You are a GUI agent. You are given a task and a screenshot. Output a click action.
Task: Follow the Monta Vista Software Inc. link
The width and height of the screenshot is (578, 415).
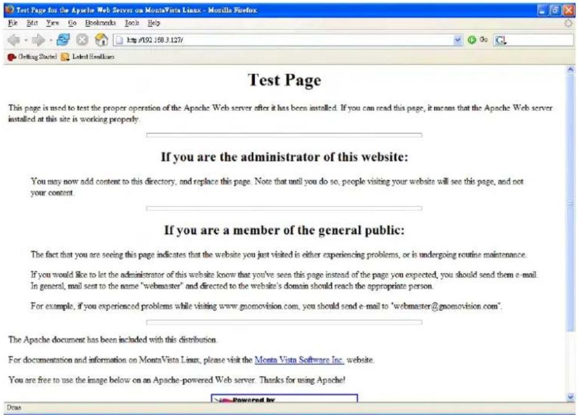(x=299, y=360)
